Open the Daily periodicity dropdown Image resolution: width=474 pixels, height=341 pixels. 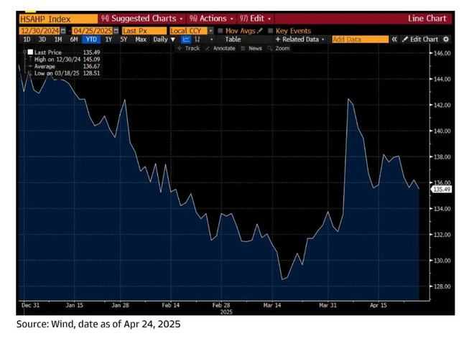164,39
